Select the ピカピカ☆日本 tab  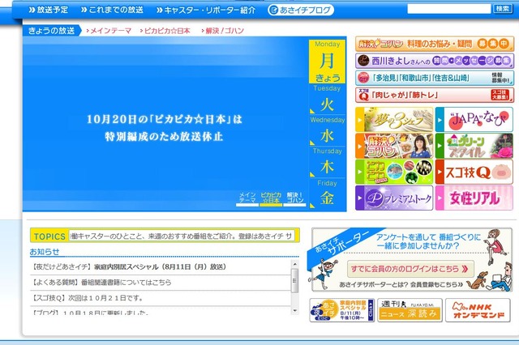[x=165, y=31]
